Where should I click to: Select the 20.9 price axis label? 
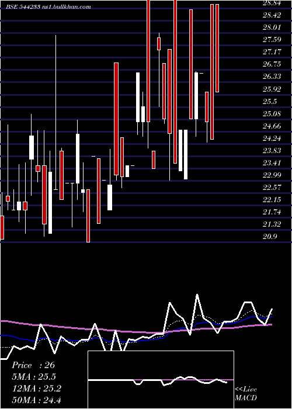click(270, 236)
